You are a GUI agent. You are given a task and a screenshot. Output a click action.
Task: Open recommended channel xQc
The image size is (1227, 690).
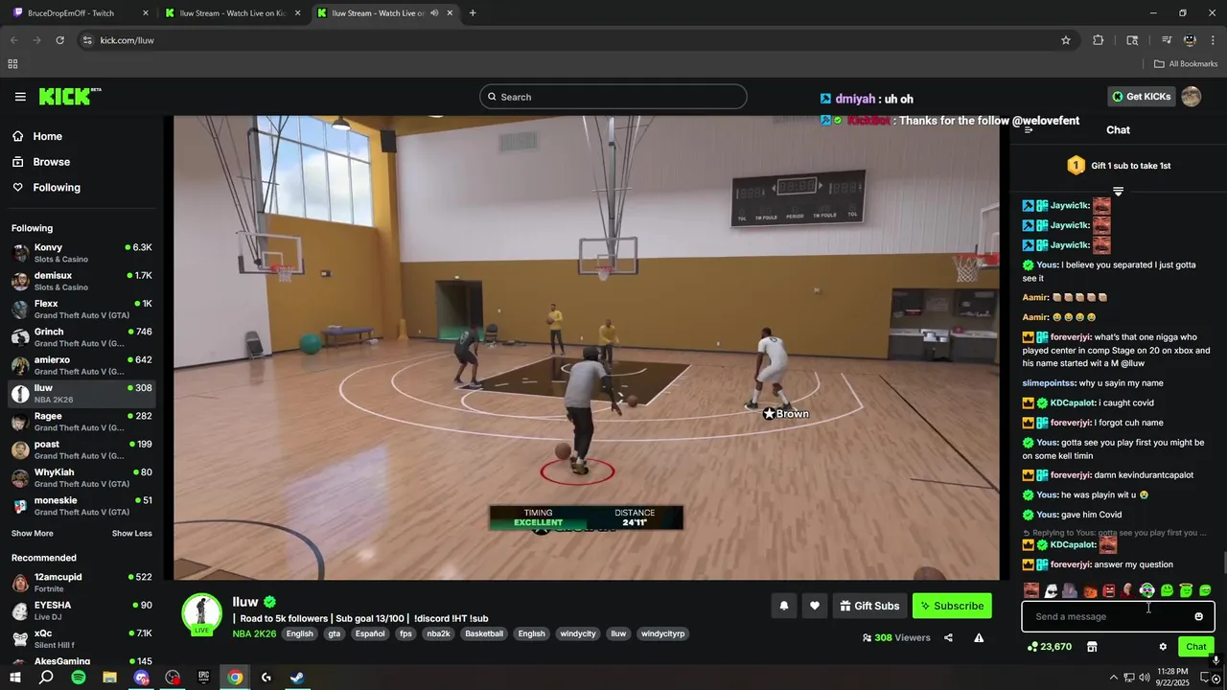coord(81,639)
